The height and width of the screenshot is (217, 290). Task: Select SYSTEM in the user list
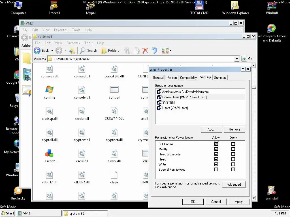click(200, 102)
